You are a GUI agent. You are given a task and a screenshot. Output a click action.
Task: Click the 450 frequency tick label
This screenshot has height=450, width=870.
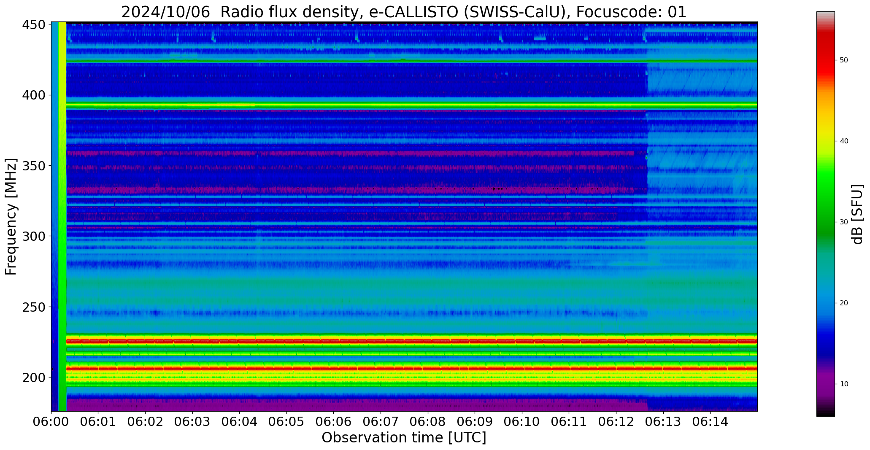pyautogui.click(x=33, y=25)
